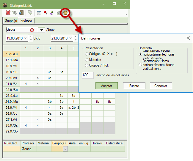Viewport: 193px width, 161px height.
Task: Click the Profesor column header in bottom table
Action: click(x=29, y=143)
